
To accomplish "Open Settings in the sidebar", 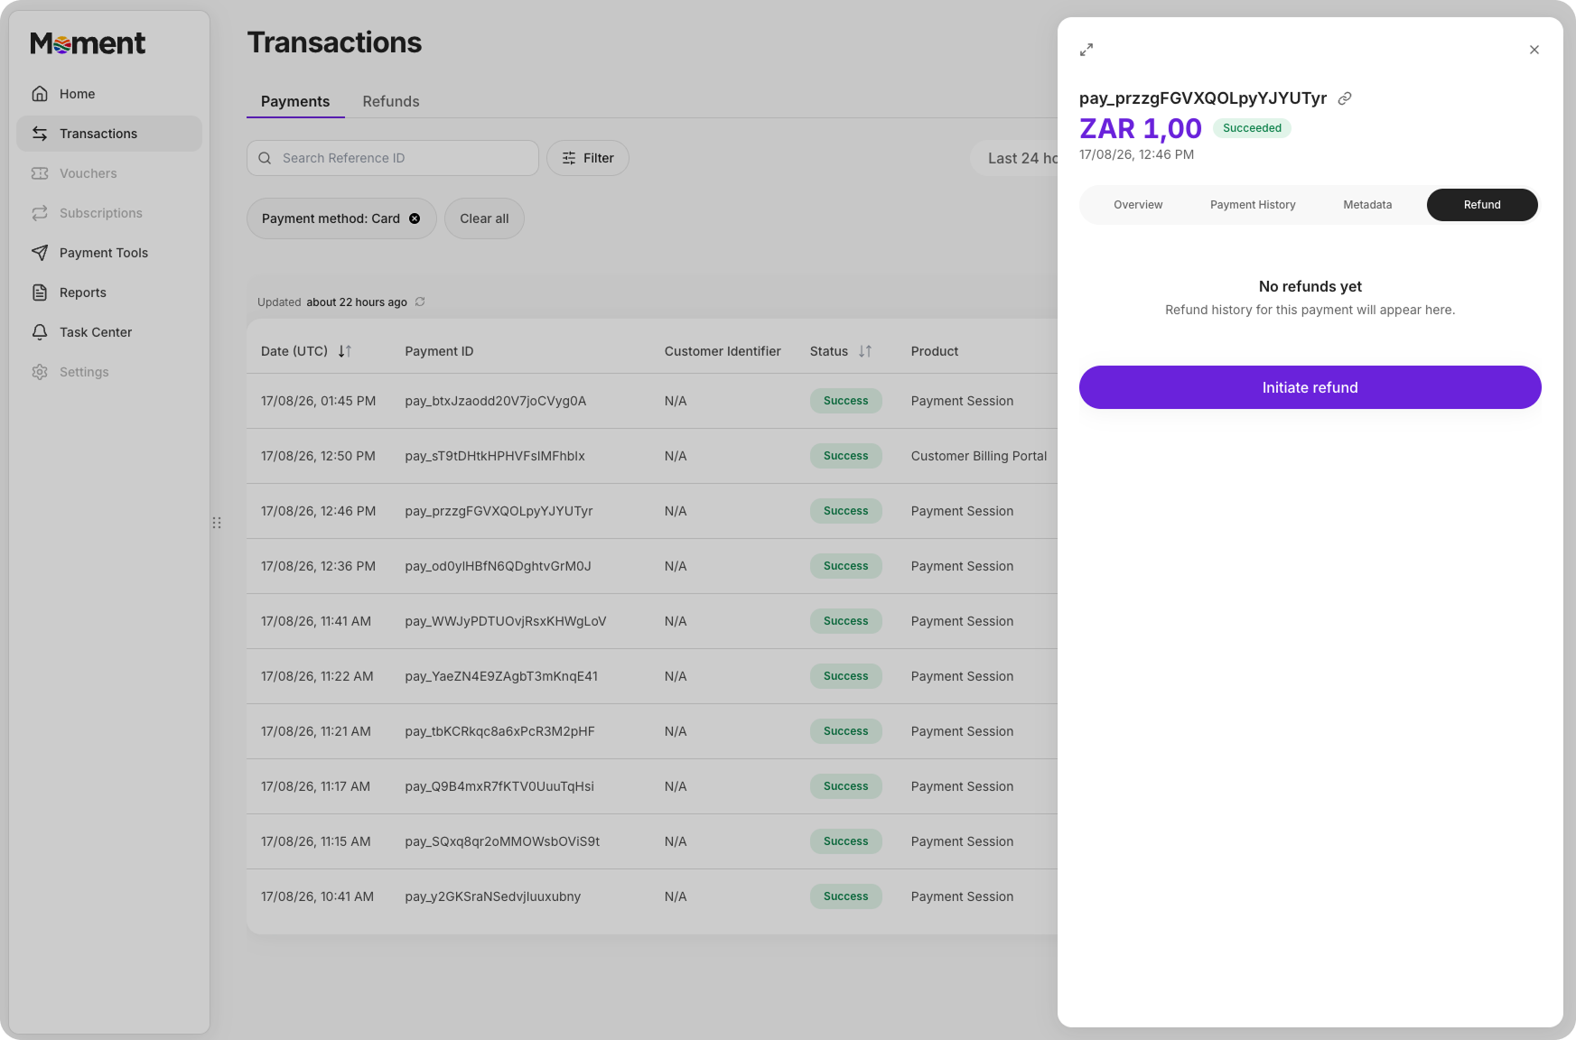I will [109, 372].
